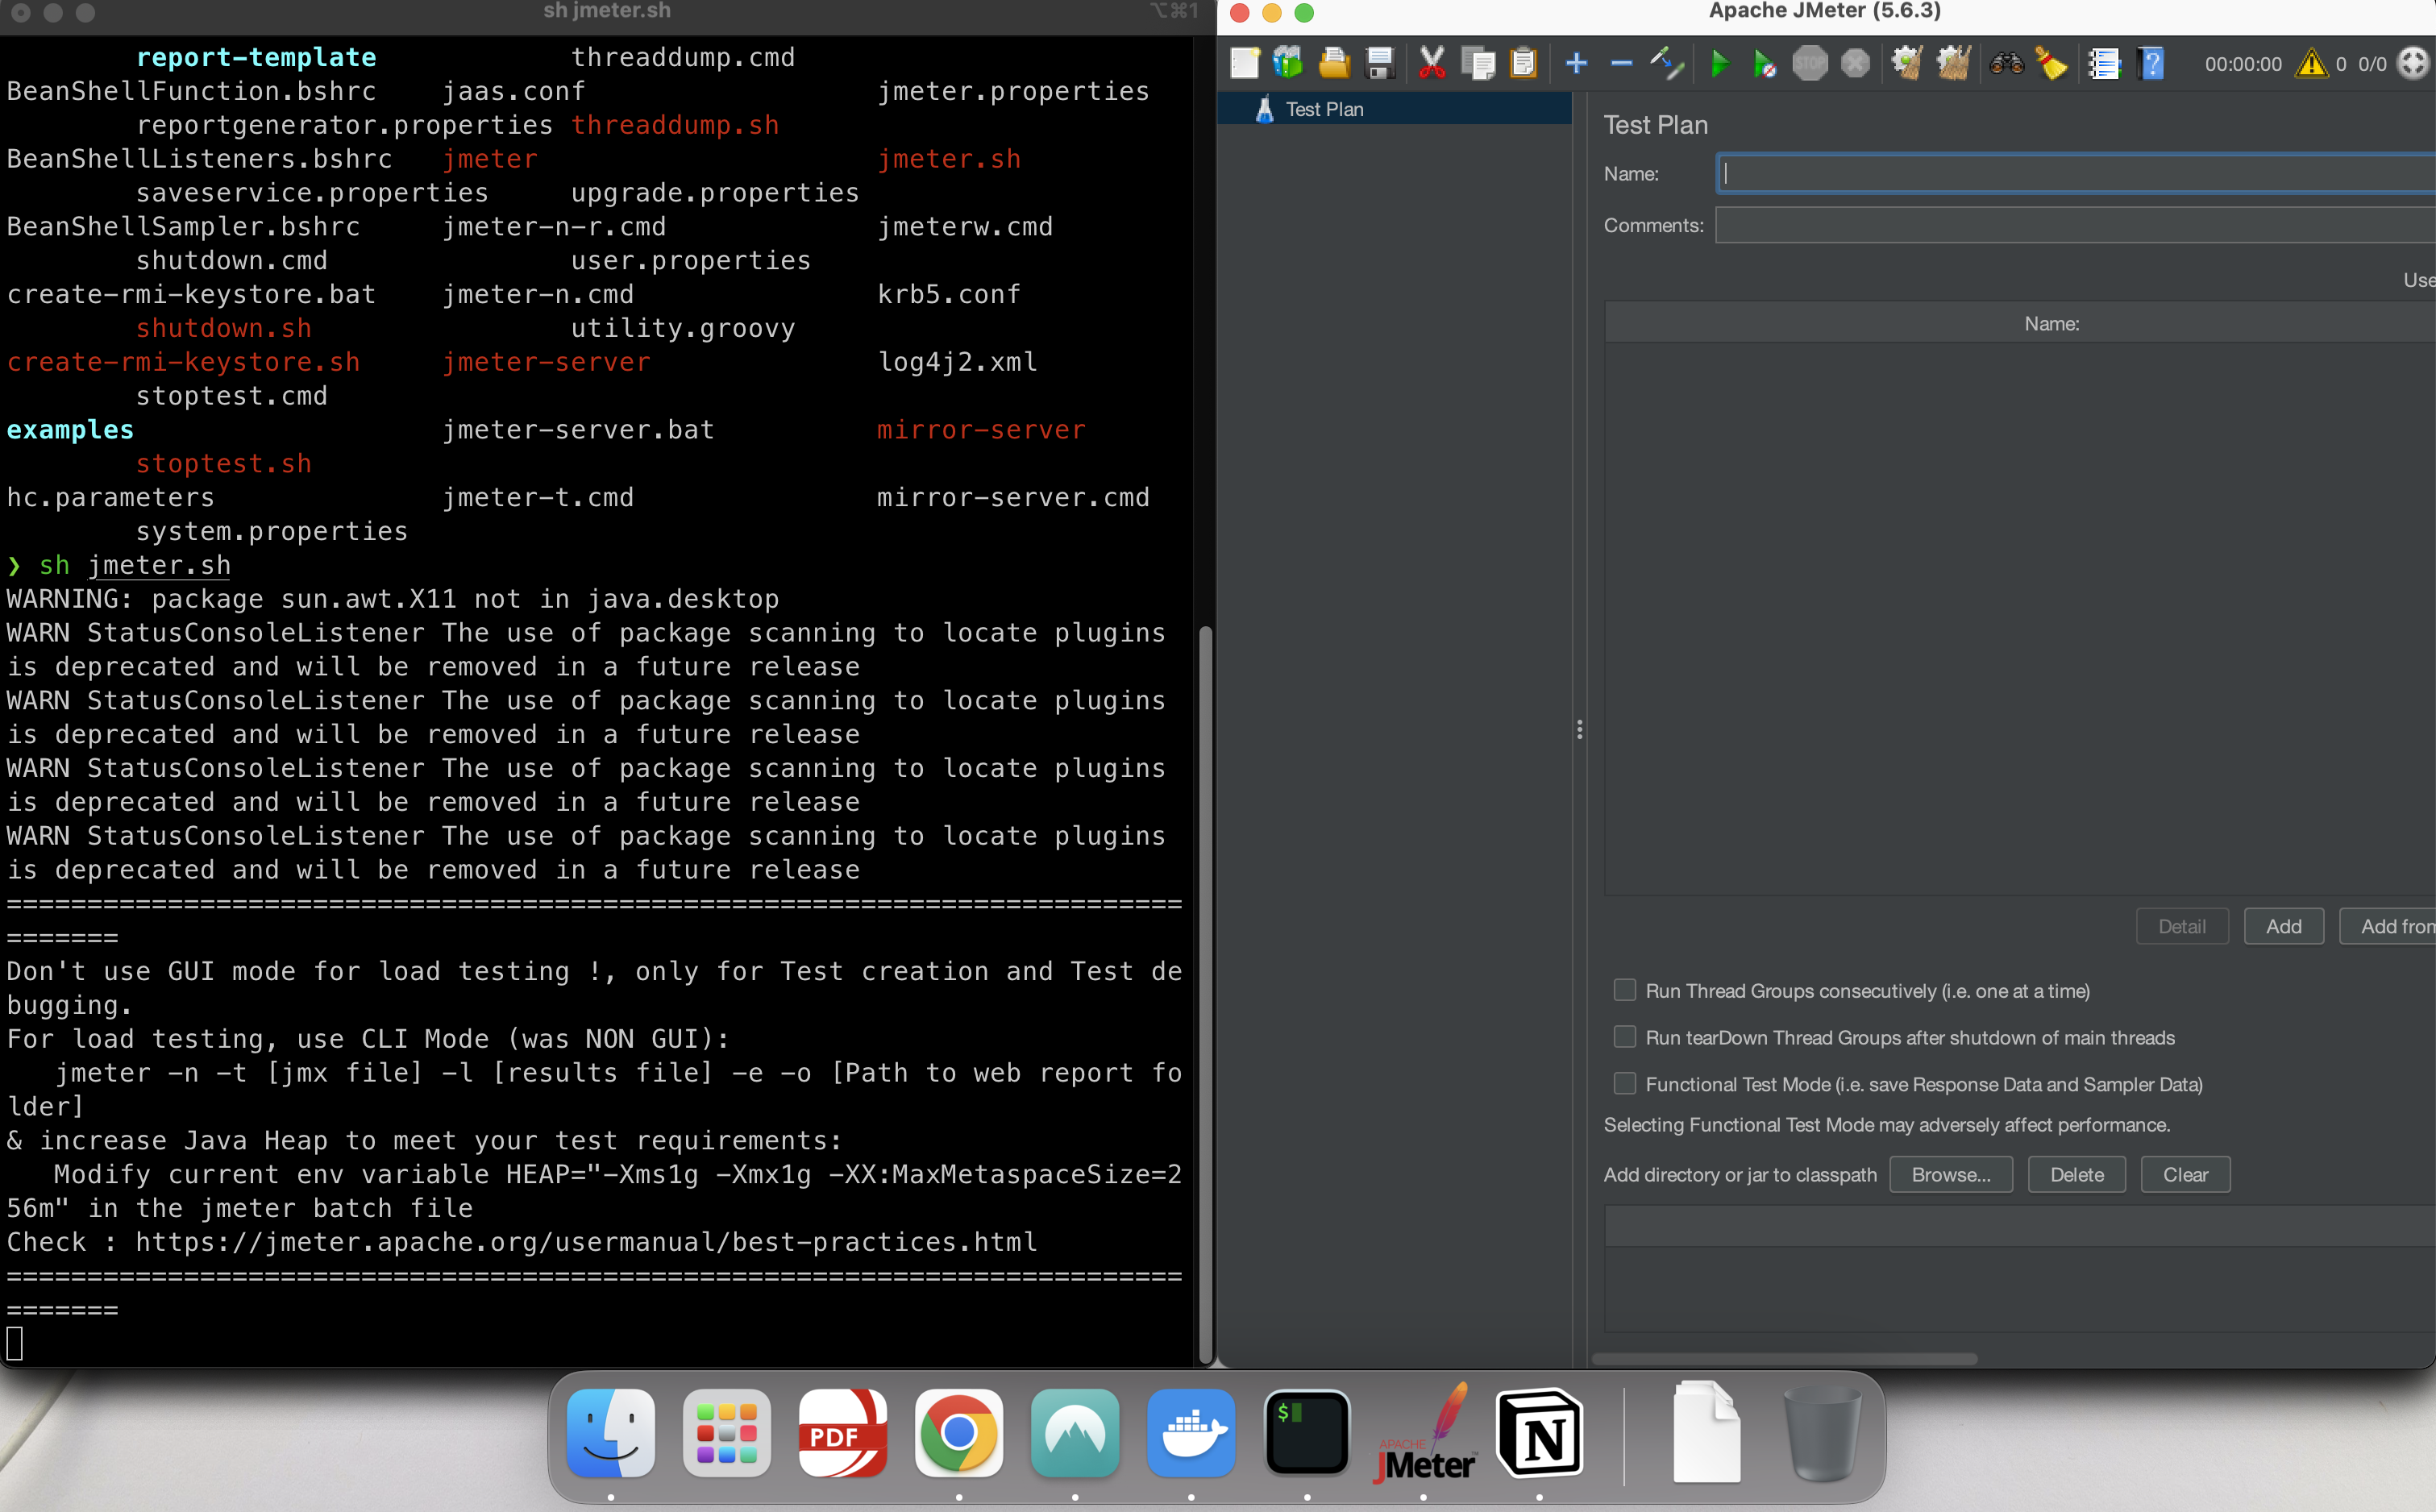Click the Start no pauses icon
This screenshot has width=2436, height=1512.
[x=1764, y=64]
